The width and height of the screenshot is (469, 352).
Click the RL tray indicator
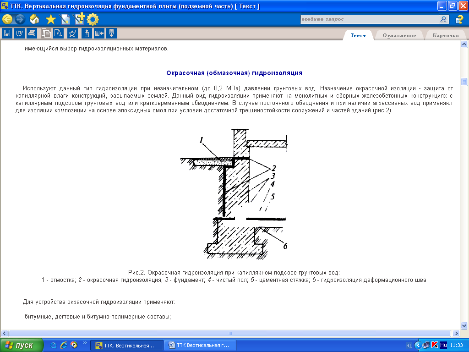pos(409,346)
